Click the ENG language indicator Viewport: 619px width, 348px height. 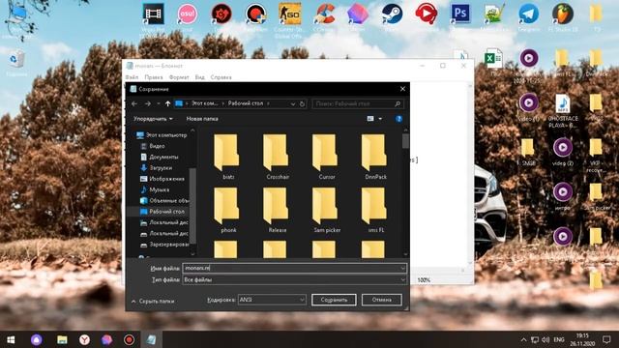(559, 339)
